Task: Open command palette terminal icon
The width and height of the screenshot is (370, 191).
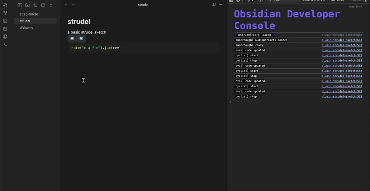Action: (5, 44)
